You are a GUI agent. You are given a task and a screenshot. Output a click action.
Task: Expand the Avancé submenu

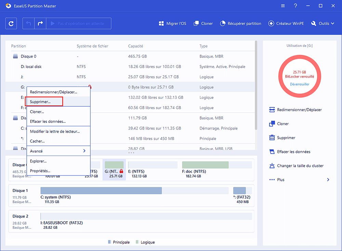click(x=58, y=151)
